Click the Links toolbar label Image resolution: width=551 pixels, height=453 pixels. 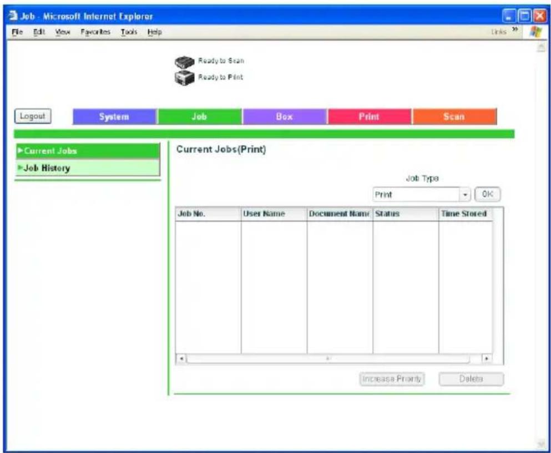point(499,32)
